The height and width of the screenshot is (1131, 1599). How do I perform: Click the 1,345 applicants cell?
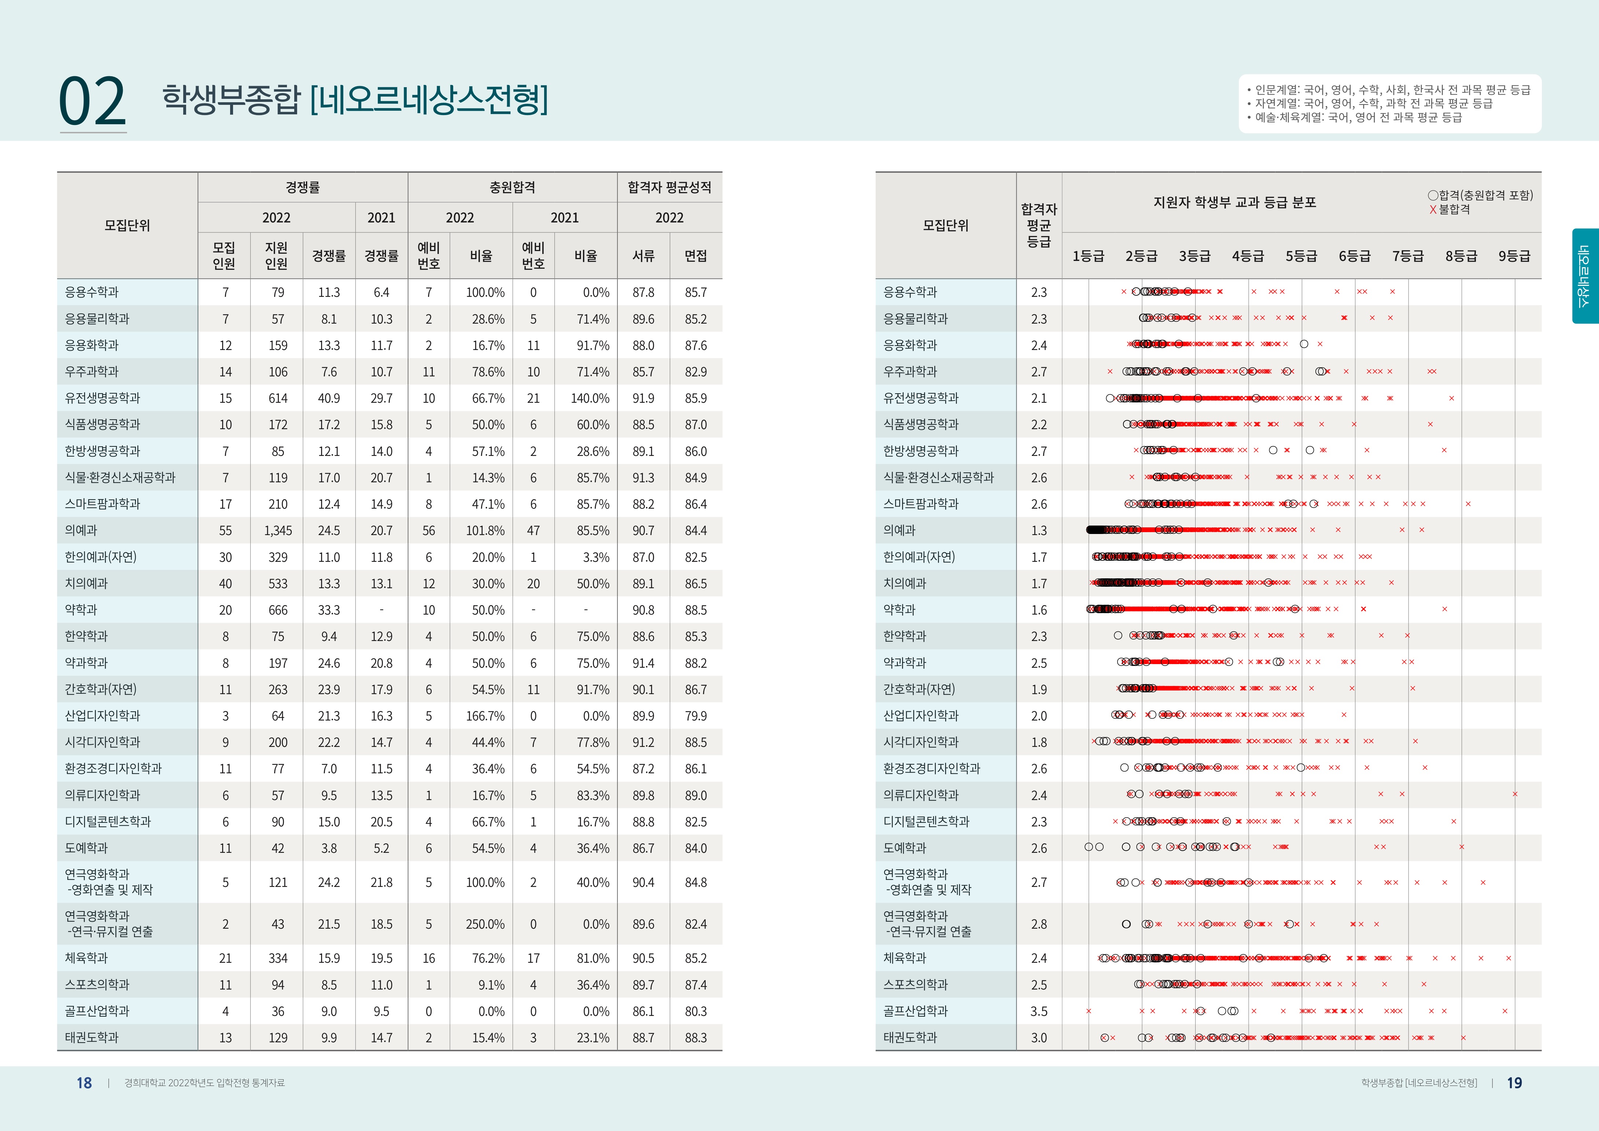click(277, 531)
